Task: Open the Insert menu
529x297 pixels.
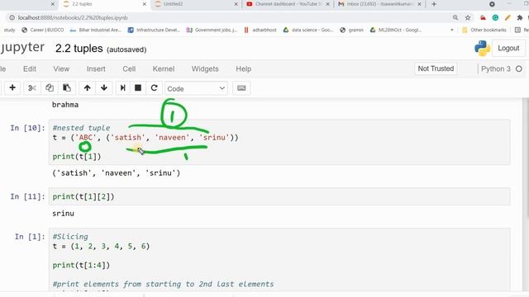Action: pos(96,68)
